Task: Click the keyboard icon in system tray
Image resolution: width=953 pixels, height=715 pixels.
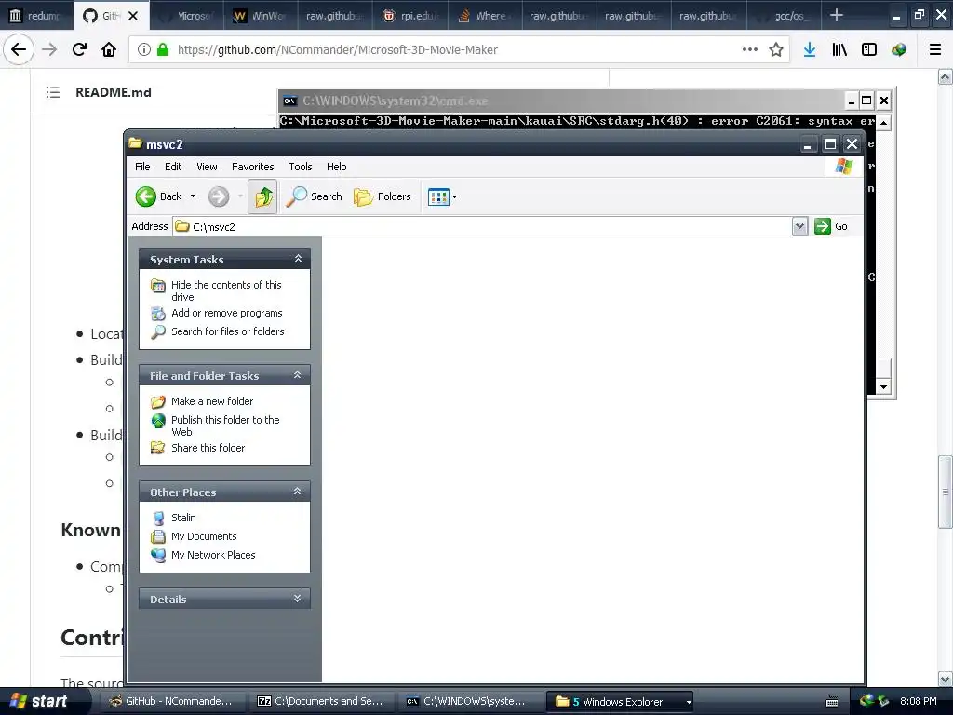Action: coord(832,702)
